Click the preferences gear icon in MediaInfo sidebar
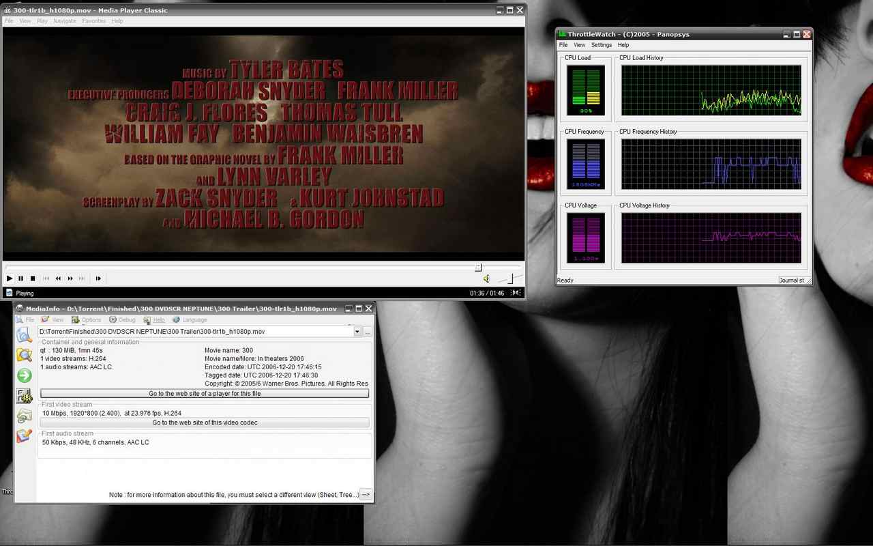Screen dimensions: 873x546 pos(24,396)
